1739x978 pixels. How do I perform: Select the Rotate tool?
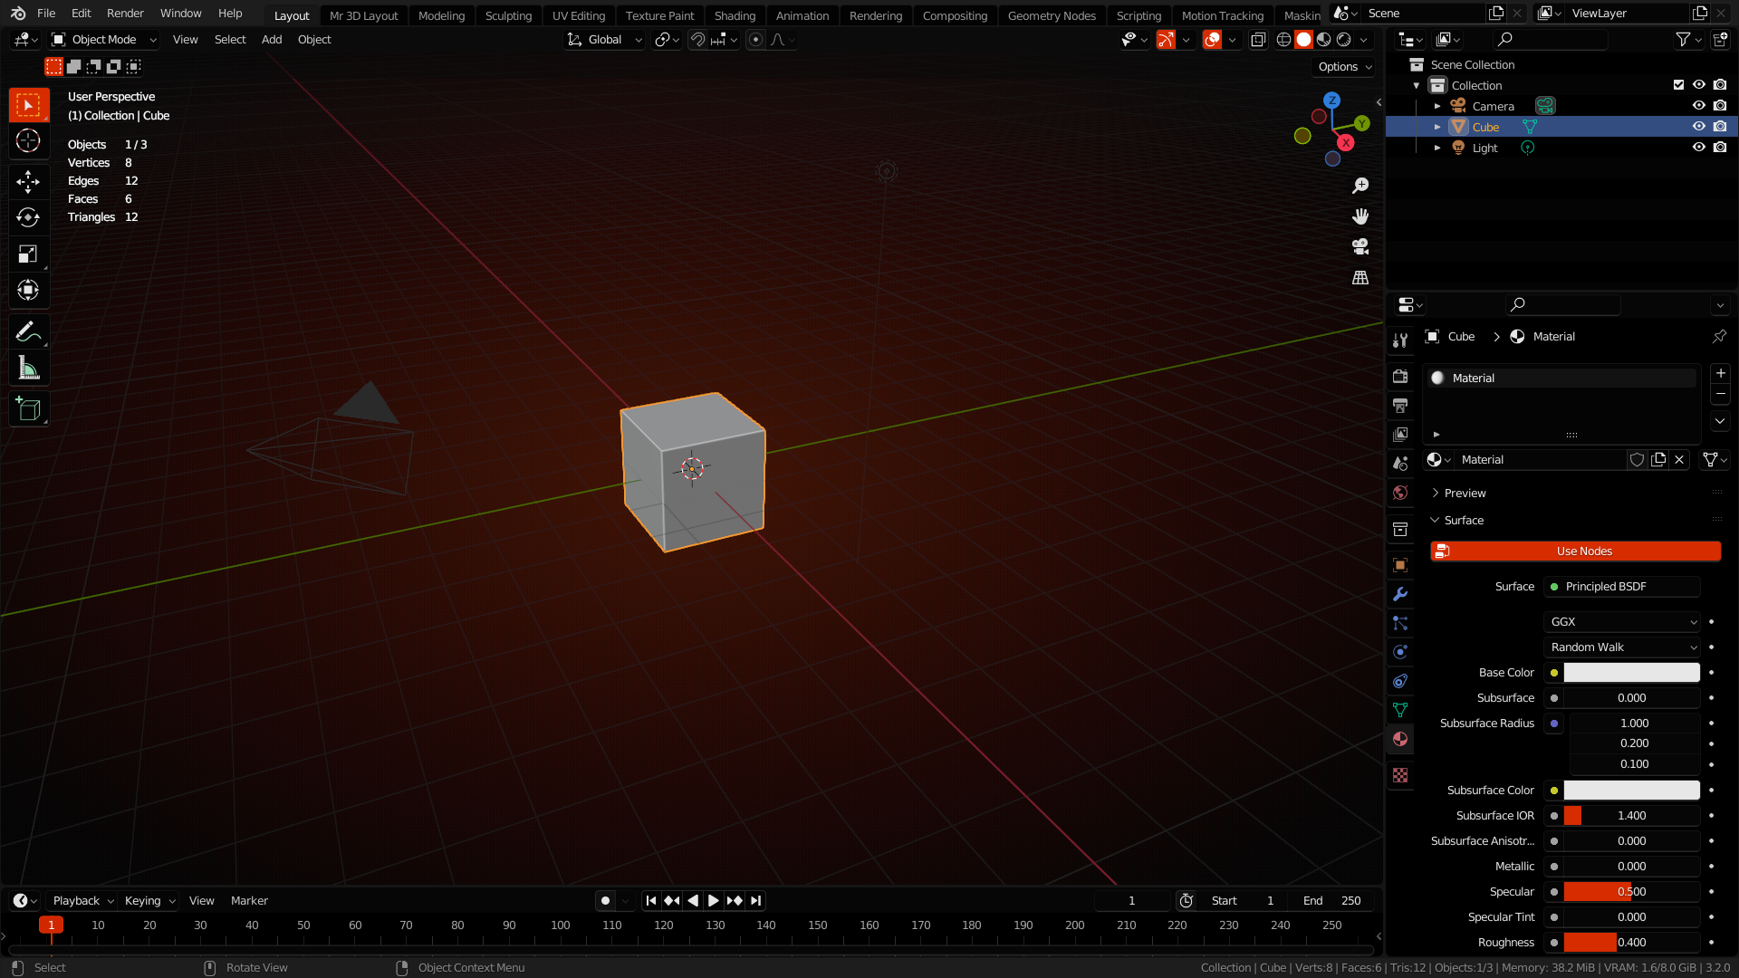click(x=29, y=217)
